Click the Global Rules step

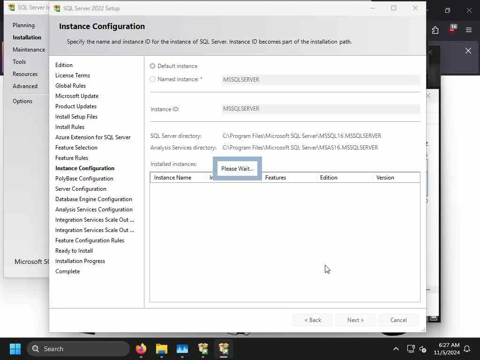pos(70,86)
